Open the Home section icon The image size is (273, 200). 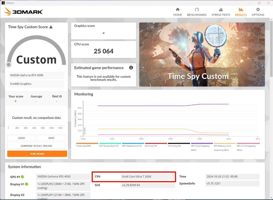pyautogui.click(x=178, y=10)
